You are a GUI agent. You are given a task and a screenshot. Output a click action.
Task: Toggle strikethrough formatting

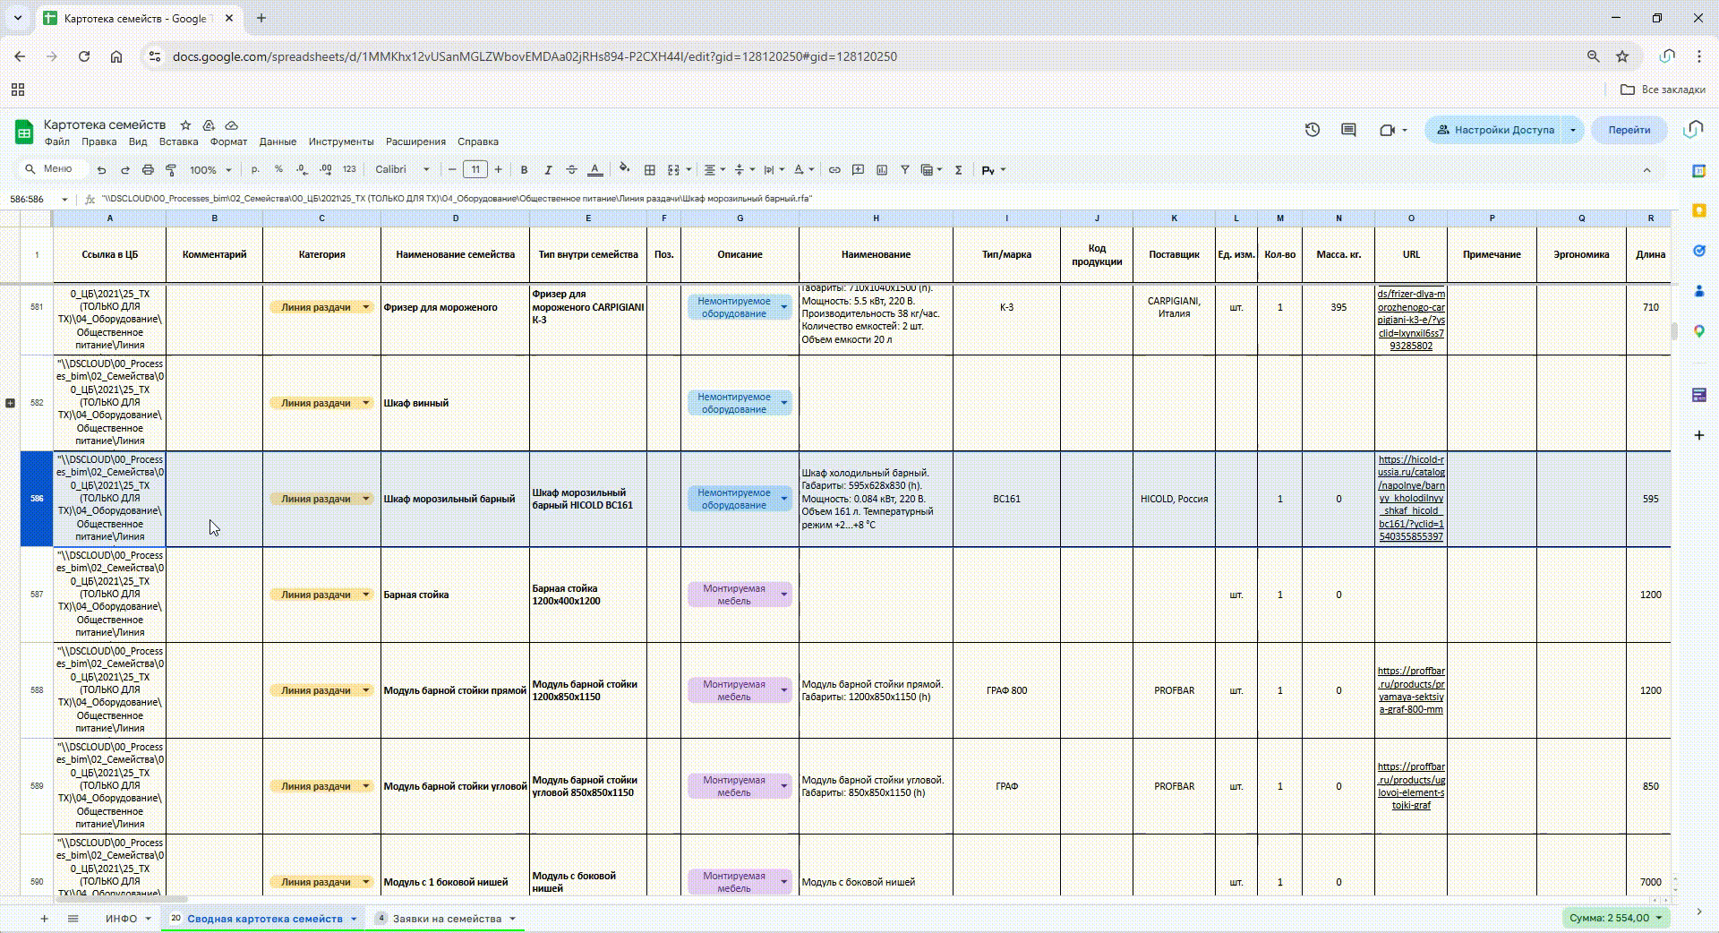coord(571,170)
